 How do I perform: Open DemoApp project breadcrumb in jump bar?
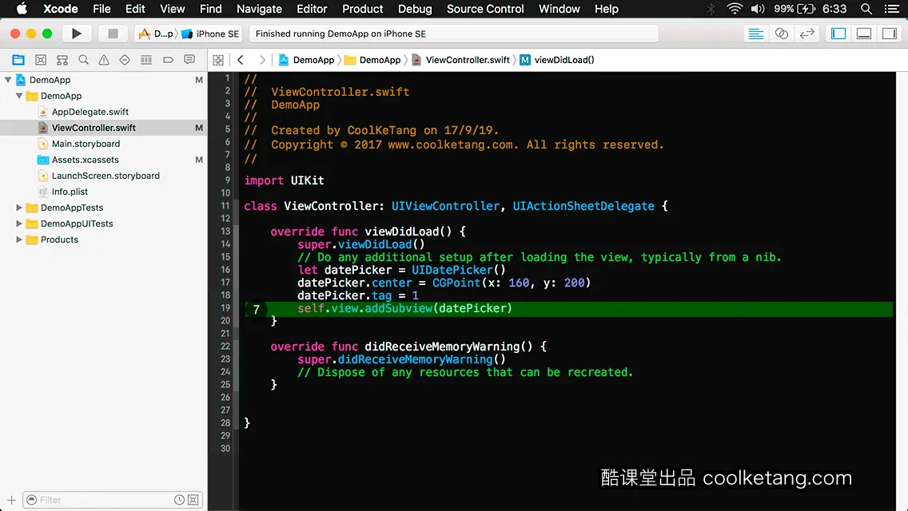point(306,60)
